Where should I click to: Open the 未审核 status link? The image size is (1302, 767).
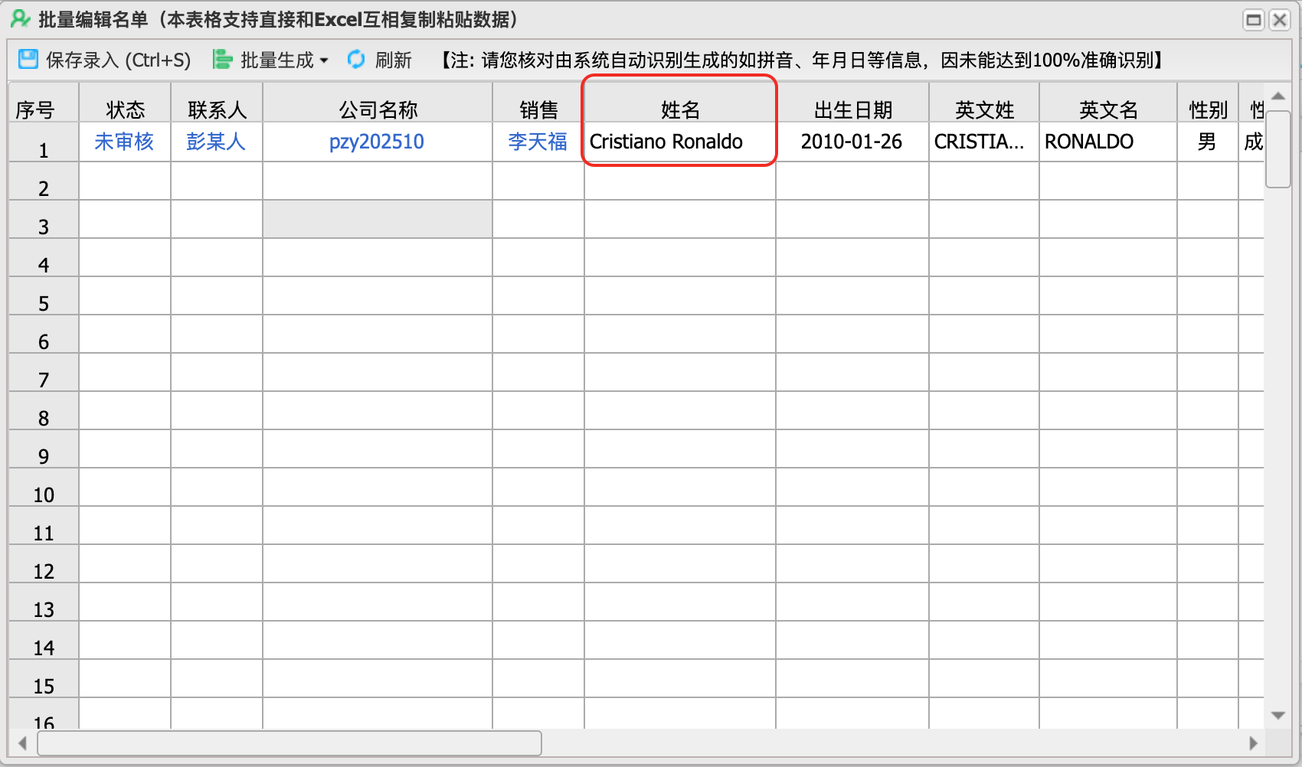click(124, 142)
